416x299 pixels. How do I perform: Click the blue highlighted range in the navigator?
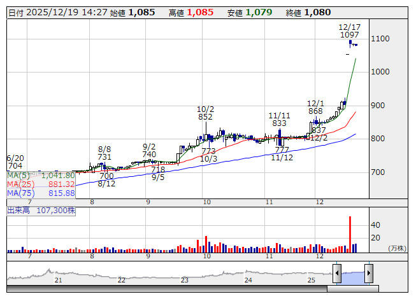pos(353,274)
